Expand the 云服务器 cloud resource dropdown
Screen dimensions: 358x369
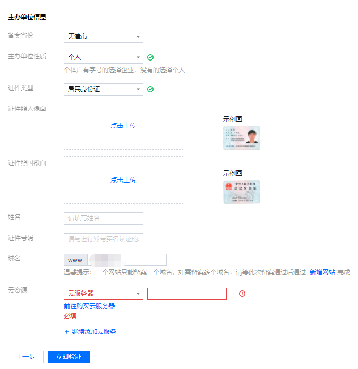point(103,294)
